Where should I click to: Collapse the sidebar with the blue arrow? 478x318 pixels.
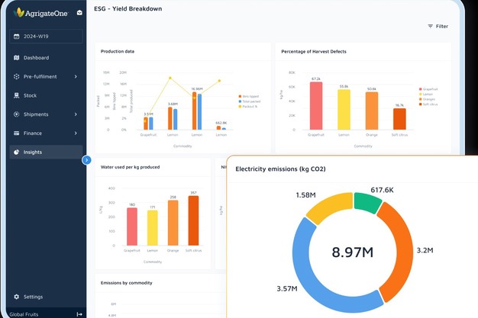pos(86,160)
